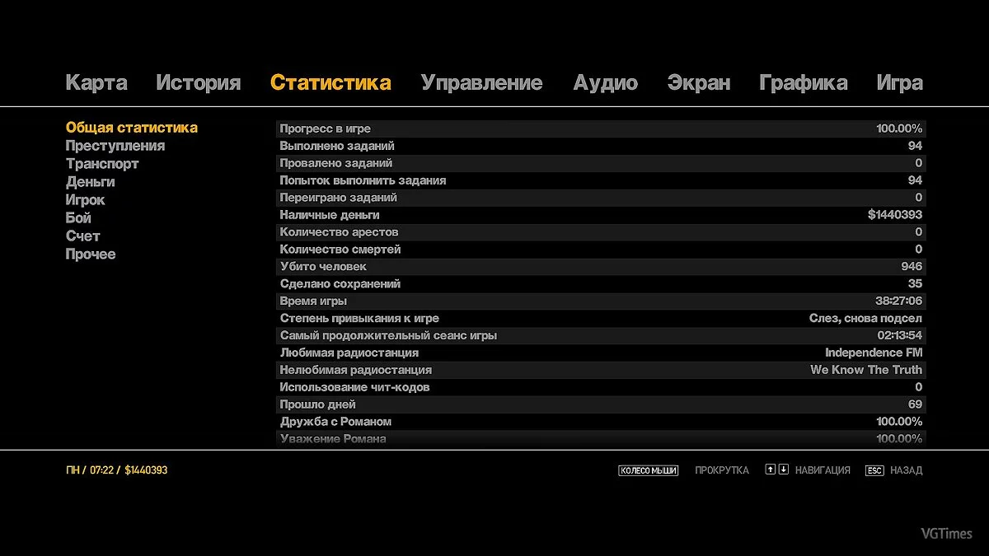Select Общая статистика in the sidebar
The width and height of the screenshot is (989, 556).
(x=132, y=128)
